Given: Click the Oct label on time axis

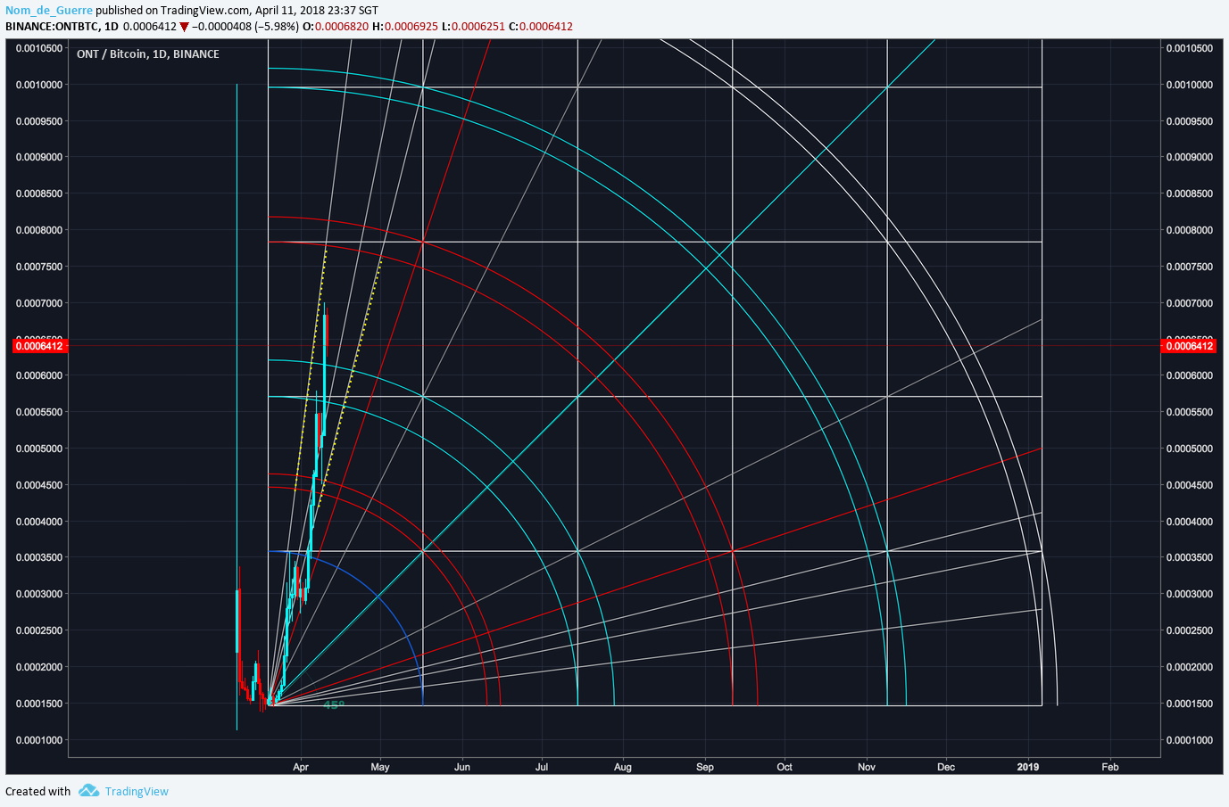Looking at the screenshot, I should click(x=785, y=767).
